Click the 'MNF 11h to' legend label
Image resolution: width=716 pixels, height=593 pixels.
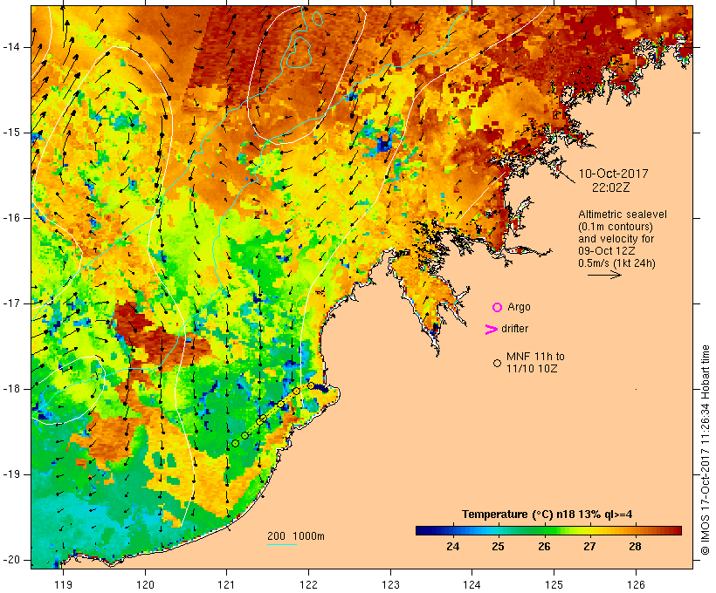[x=535, y=357]
